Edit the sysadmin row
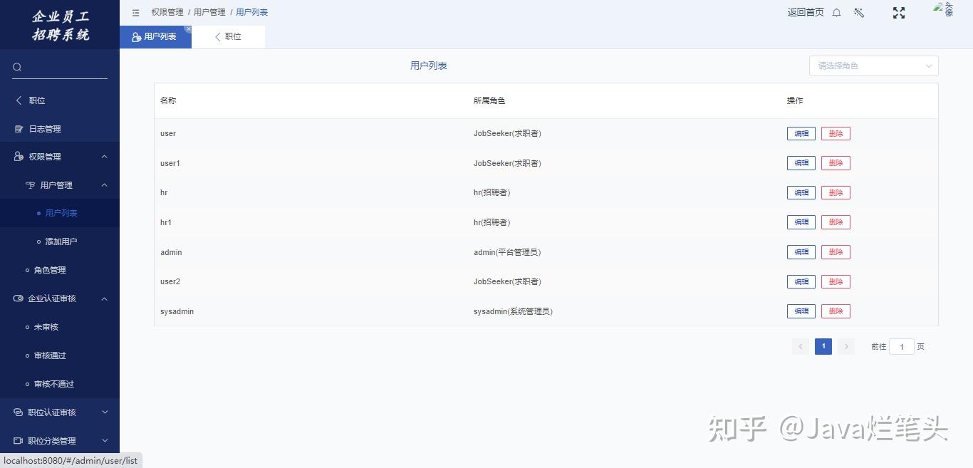Screen dimensions: 973x468 point(801,311)
